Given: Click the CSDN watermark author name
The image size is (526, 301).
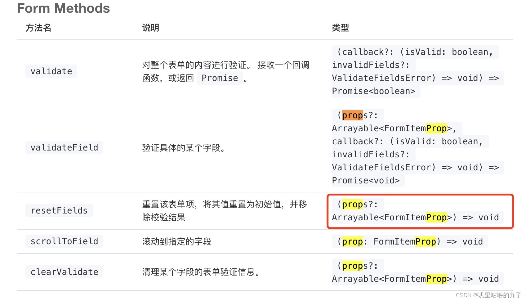Looking at the screenshot, I should pos(499,295).
